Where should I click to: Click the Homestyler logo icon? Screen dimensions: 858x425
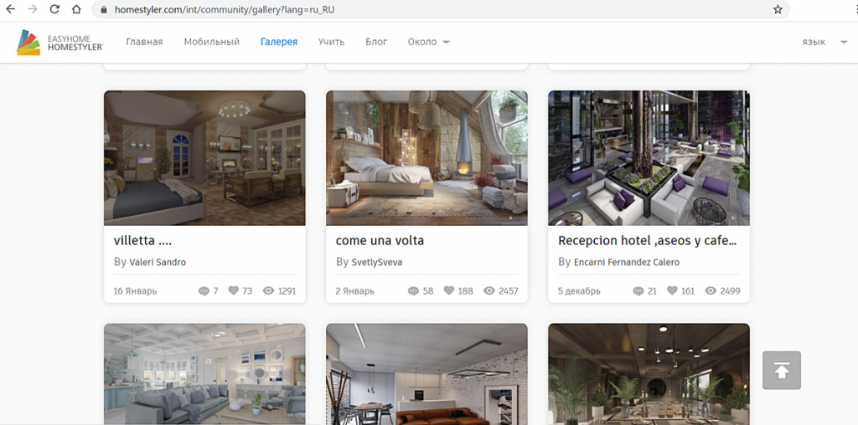(28, 42)
